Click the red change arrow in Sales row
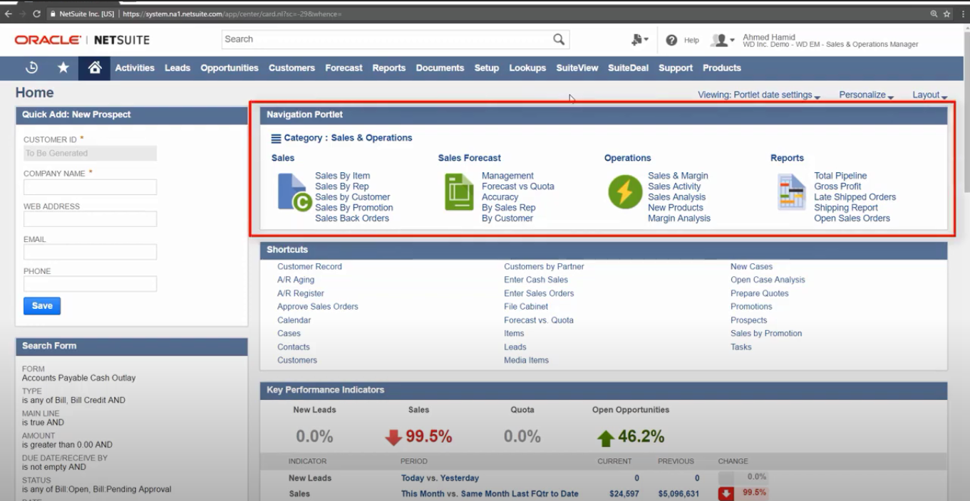This screenshot has height=501, width=970. (726, 493)
